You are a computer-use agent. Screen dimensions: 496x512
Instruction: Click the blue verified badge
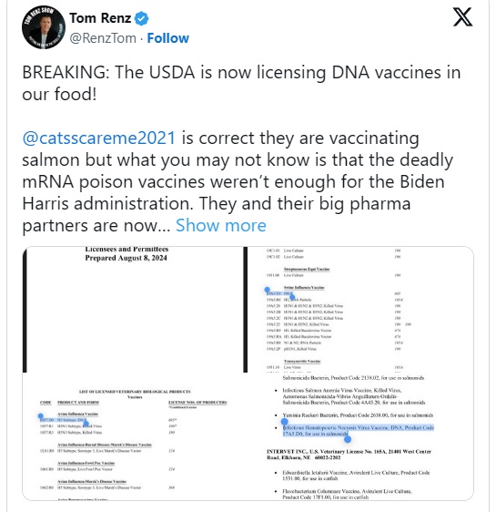[142, 18]
